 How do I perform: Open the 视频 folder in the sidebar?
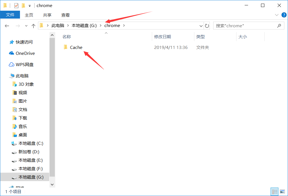23,93
